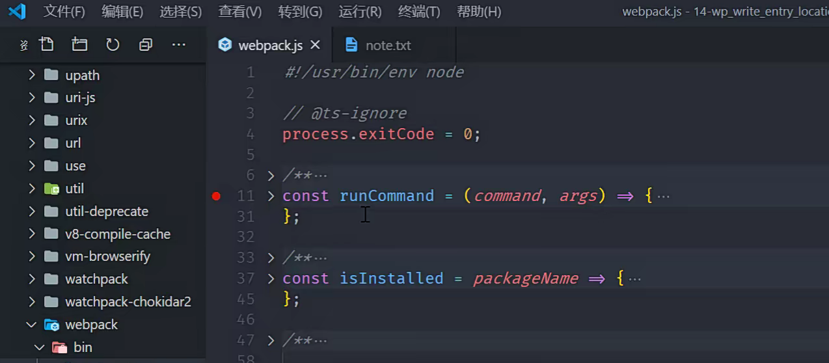829x363 pixels.
Task: Collapse the webpack folder in tree
Action: pyautogui.click(x=31, y=325)
